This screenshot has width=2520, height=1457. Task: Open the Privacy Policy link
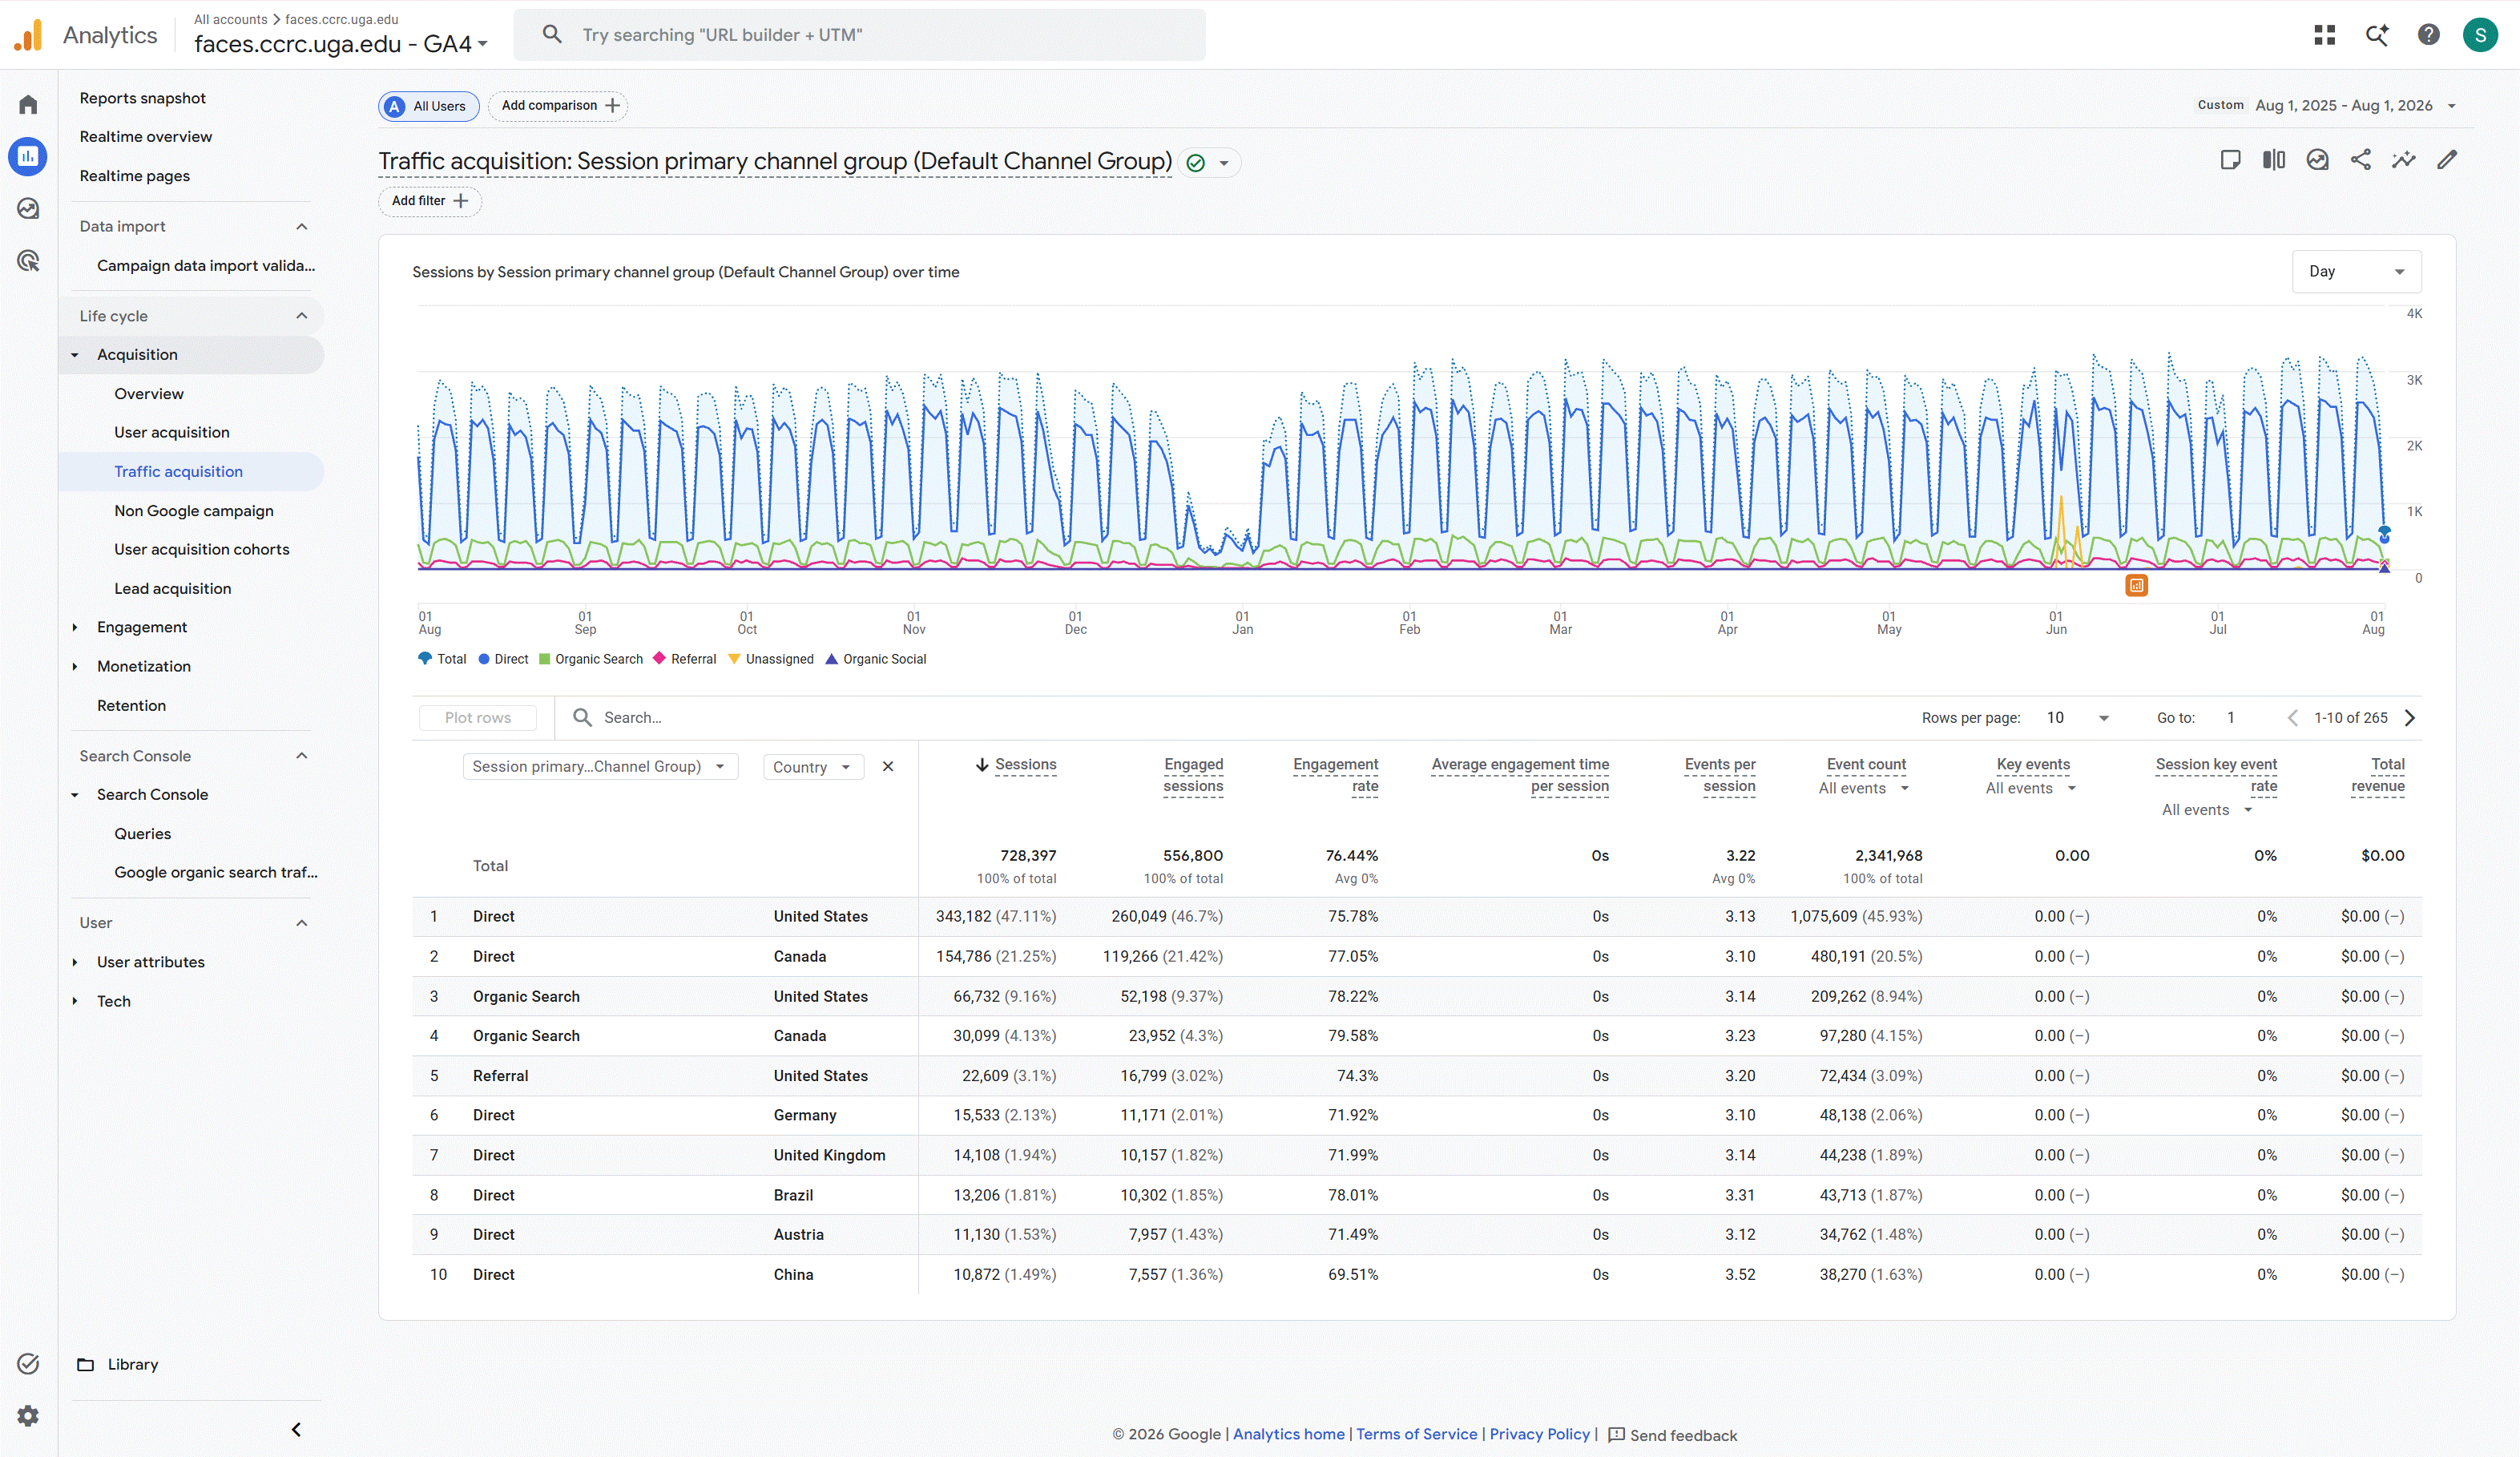[x=1539, y=1434]
